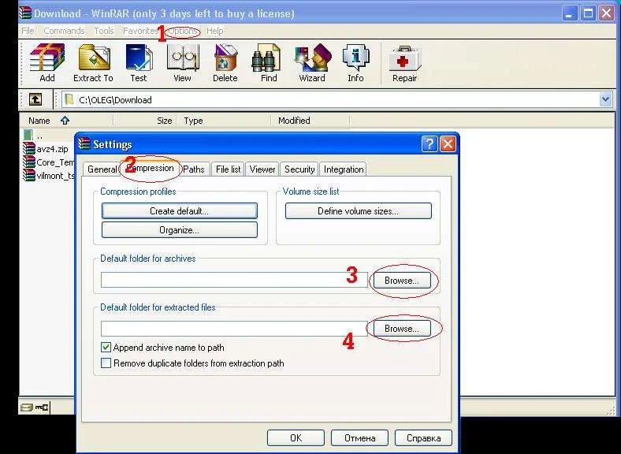Click the Settings dialog help question-mark button

[429, 144]
